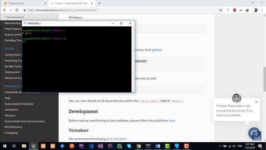Maximize the MINGW64 terminal window
The width and height of the screenshot is (266, 150).
coord(121,23)
